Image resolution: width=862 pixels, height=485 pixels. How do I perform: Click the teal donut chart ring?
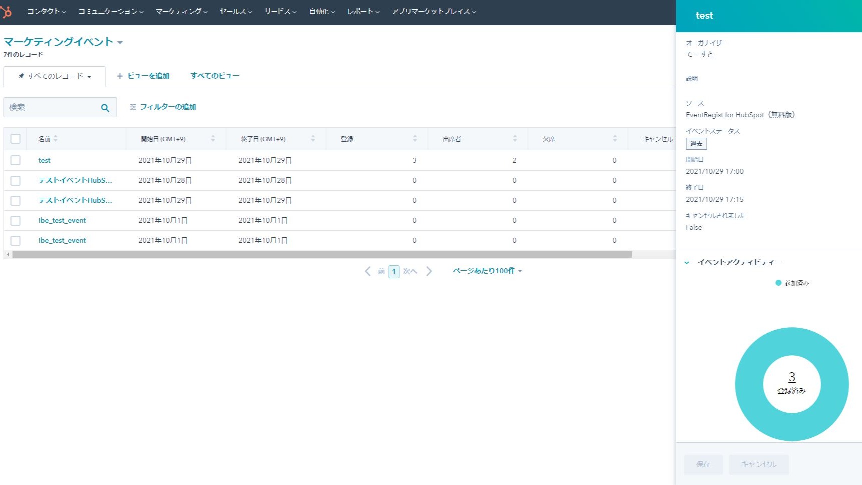tap(750, 384)
